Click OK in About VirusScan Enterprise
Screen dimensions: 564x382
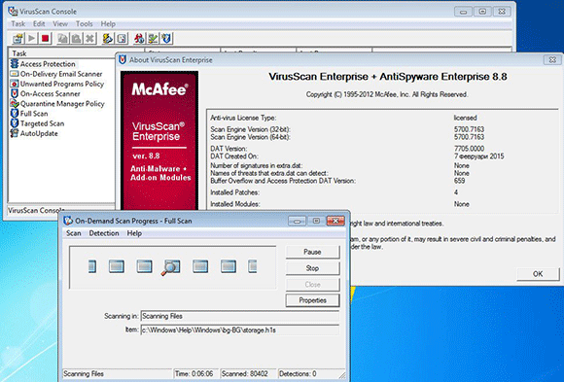click(538, 274)
